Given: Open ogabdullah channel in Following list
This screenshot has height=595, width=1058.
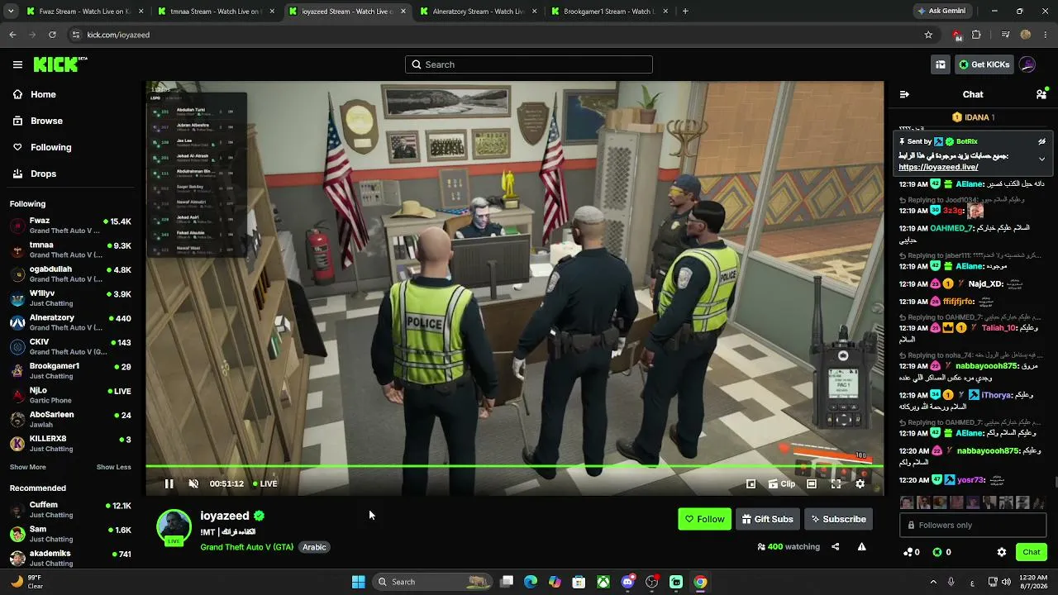Looking at the screenshot, I should [70, 274].
